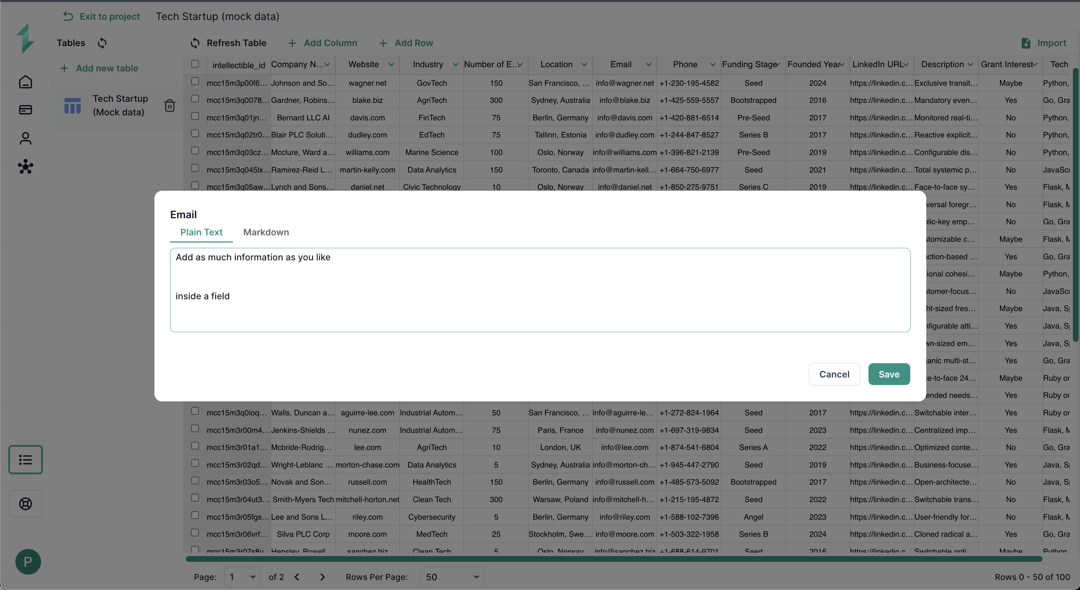
Task: Click the Cancel button in dialog
Action: click(834, 374)
